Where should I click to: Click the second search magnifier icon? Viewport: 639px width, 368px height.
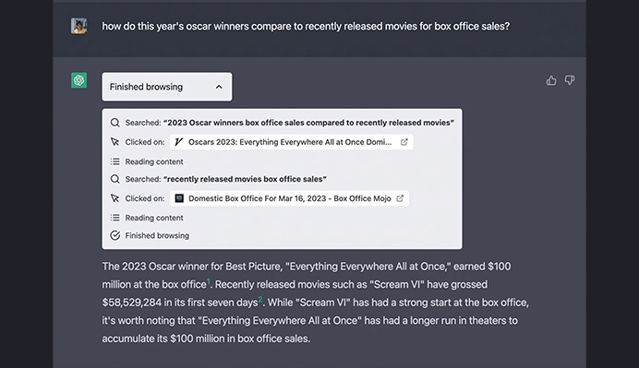[115, 179]
